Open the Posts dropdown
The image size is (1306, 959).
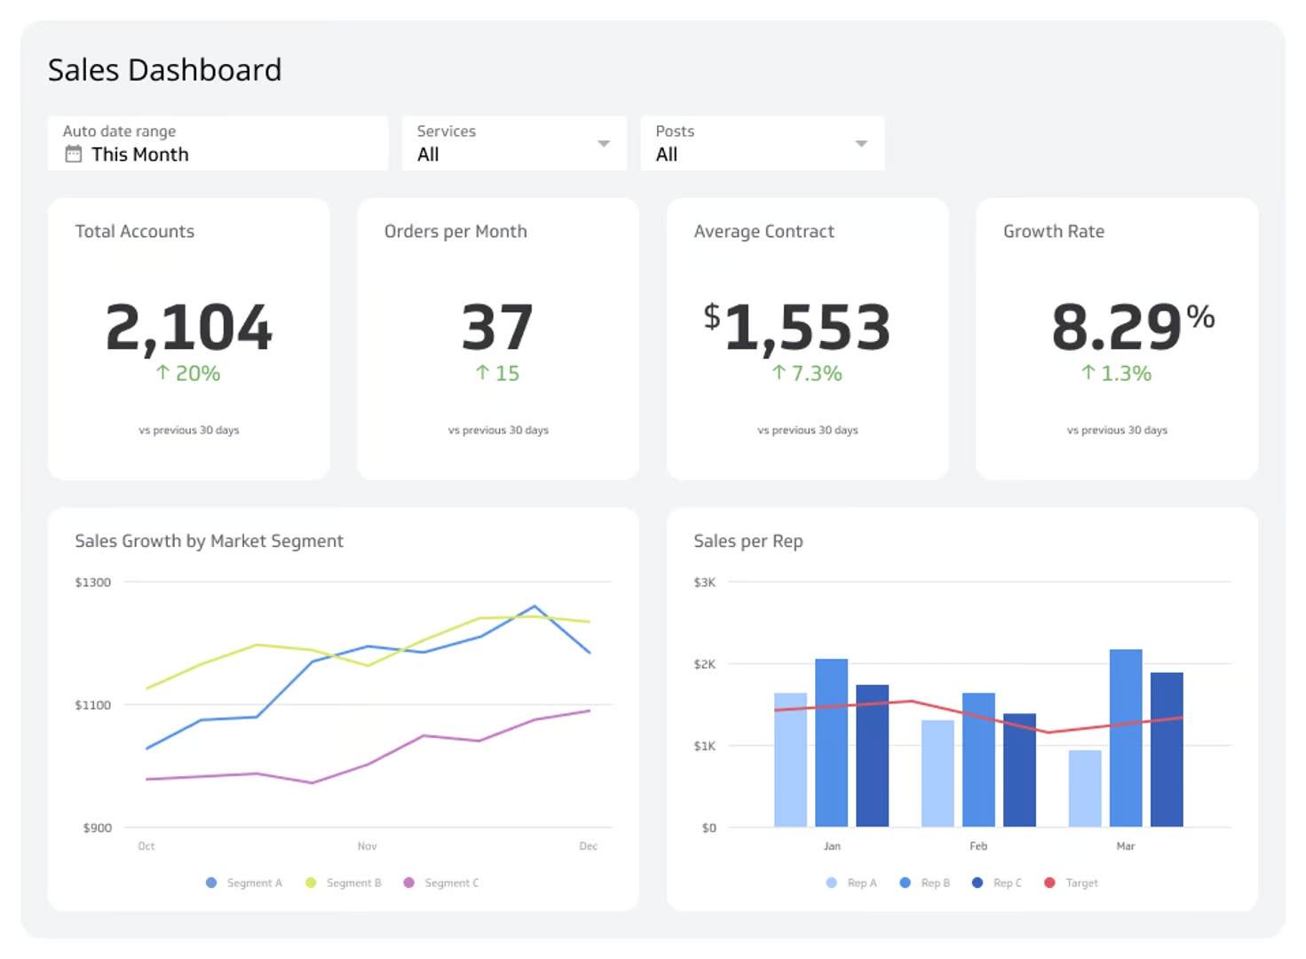point(860,143)
